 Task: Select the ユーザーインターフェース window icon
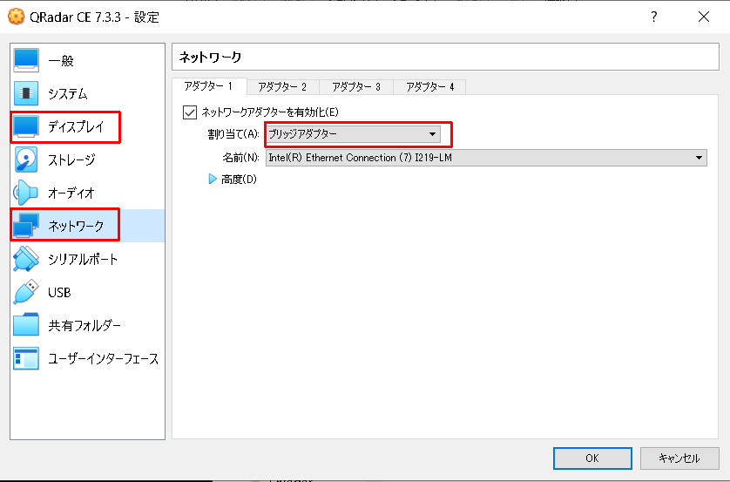click(x=26, y=358)
